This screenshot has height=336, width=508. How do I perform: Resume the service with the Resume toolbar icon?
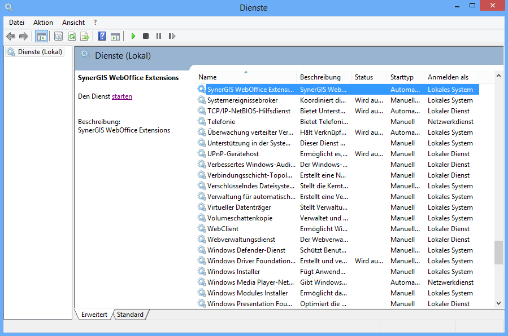(172, 36)
